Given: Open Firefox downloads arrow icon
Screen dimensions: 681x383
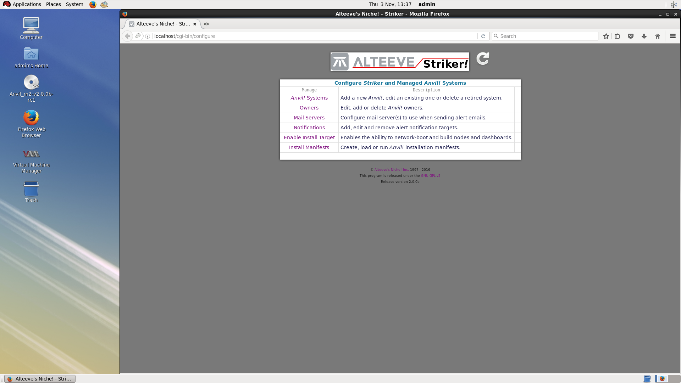Looking at the screenshot, I should pyautogui.click(x=644, y=36).
